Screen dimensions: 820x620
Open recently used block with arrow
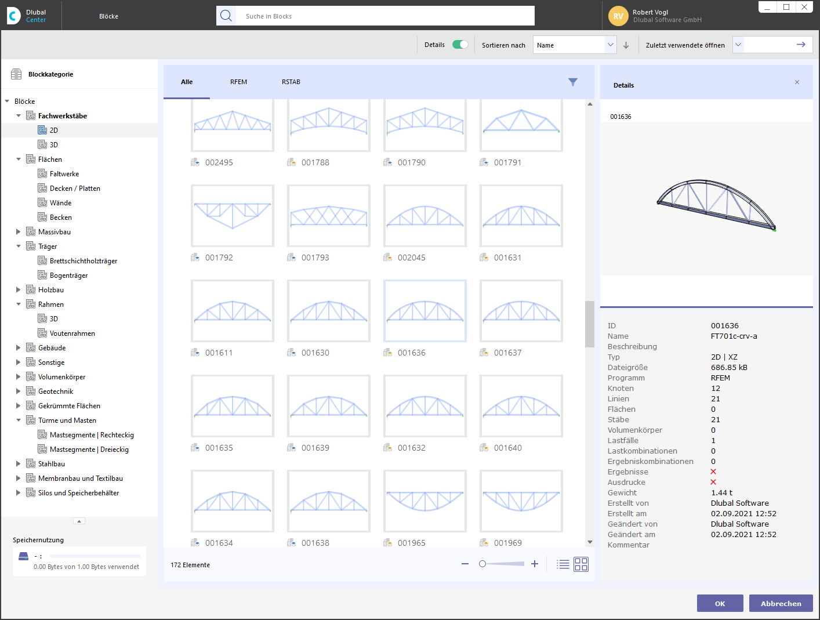point(801,45)
